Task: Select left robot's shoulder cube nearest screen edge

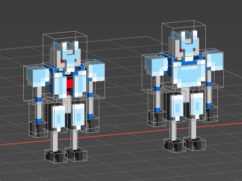Action: 38,76
